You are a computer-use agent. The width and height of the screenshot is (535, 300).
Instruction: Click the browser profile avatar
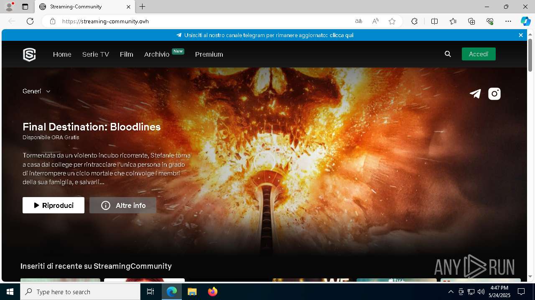click(x=9, y=7)
